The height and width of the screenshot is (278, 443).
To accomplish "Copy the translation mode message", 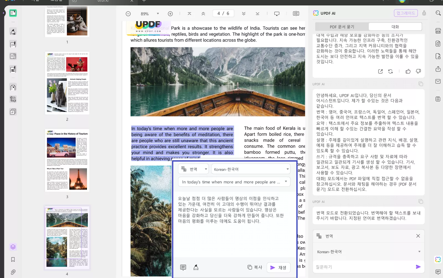I will point(421,202).
